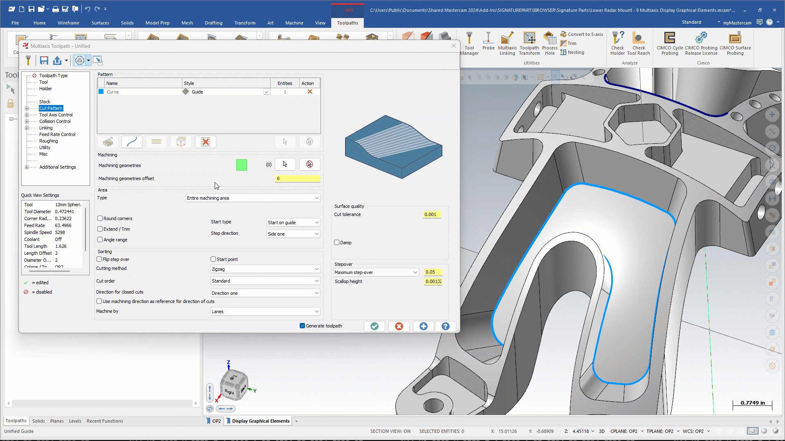Click the green checkmark OK button
Image resolution: width=785 pixels, height=441 pixels.
pos(375,326)
